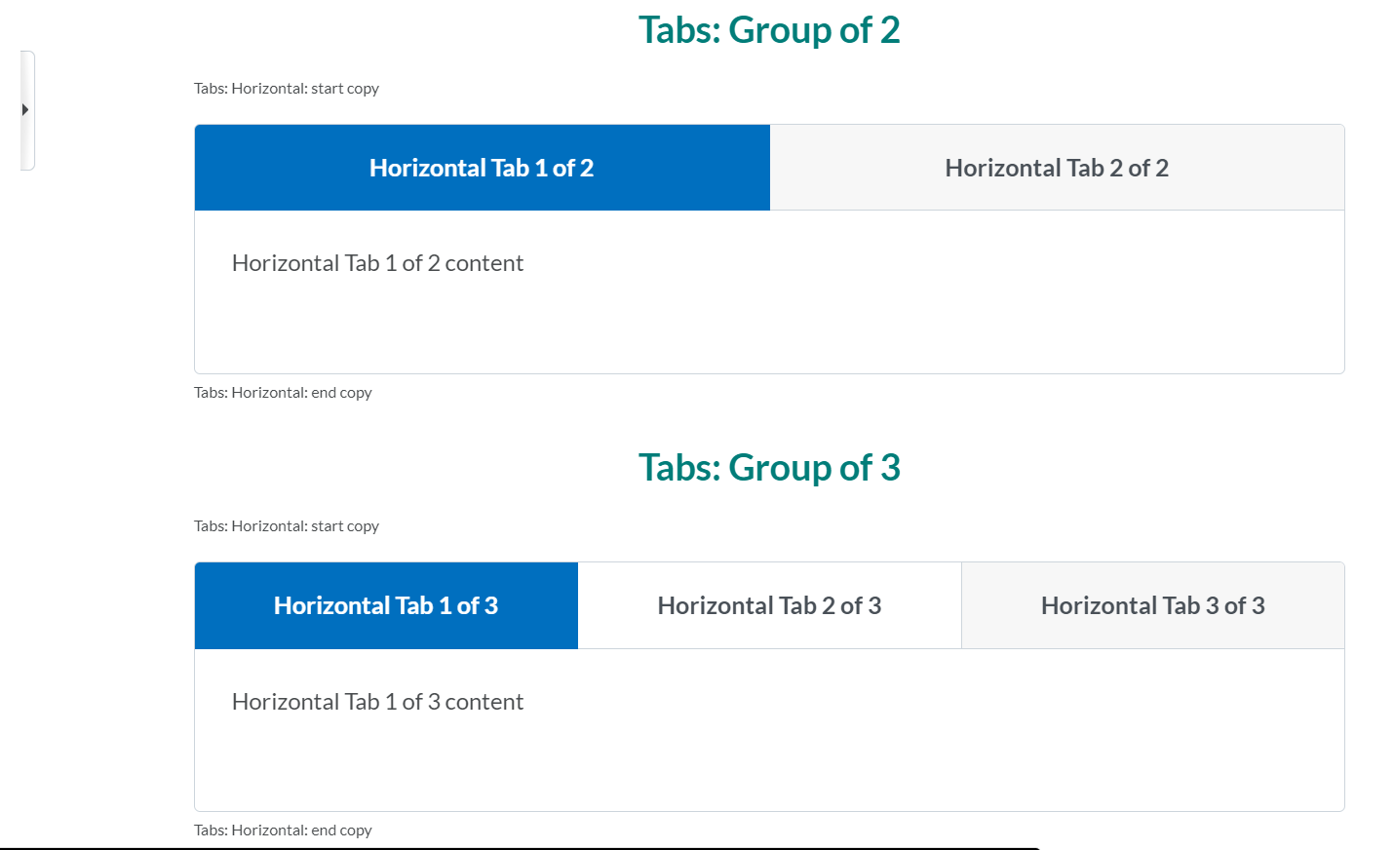Switch to Horizontal Tab 3 of 3
This screenshot has width=1394, height=850.
point(1152,605)
